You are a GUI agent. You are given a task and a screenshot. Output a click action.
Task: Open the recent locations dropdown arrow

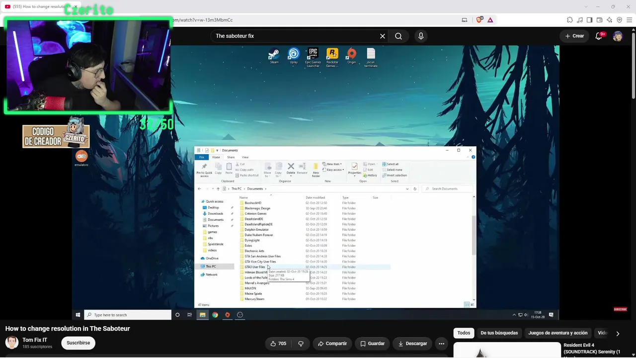(212, 189)
